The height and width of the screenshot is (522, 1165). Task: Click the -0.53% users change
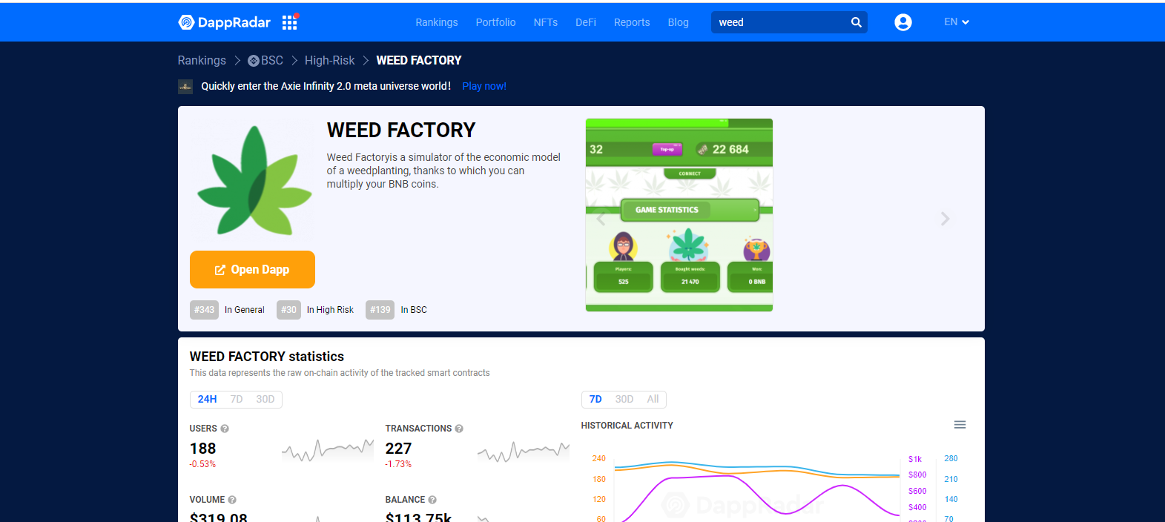(x=202, y=464)
